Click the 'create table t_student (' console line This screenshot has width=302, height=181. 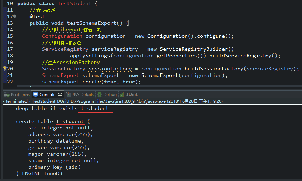click(x=53, y=122)
